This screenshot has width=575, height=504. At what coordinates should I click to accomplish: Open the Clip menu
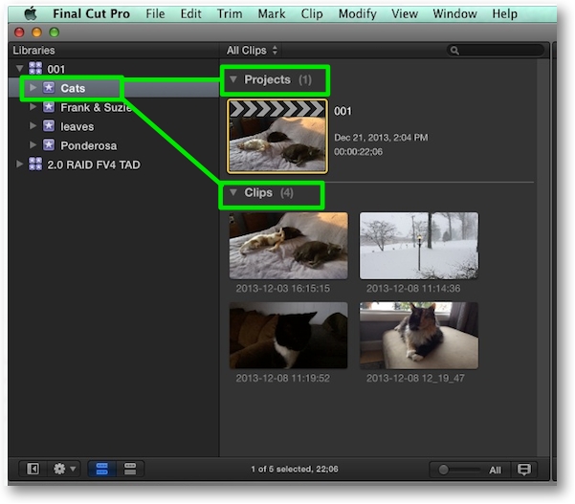[x=312, y=14]
